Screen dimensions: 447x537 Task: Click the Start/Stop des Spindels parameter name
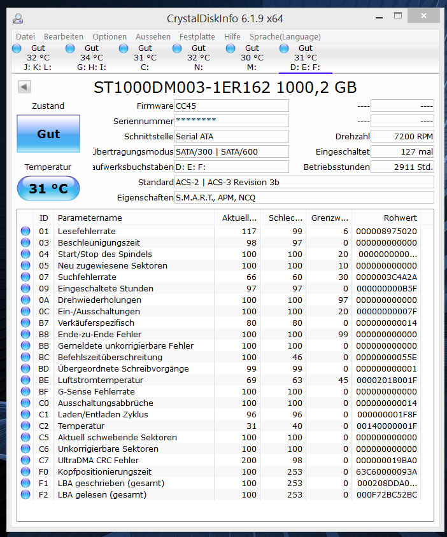coord(105,254)
